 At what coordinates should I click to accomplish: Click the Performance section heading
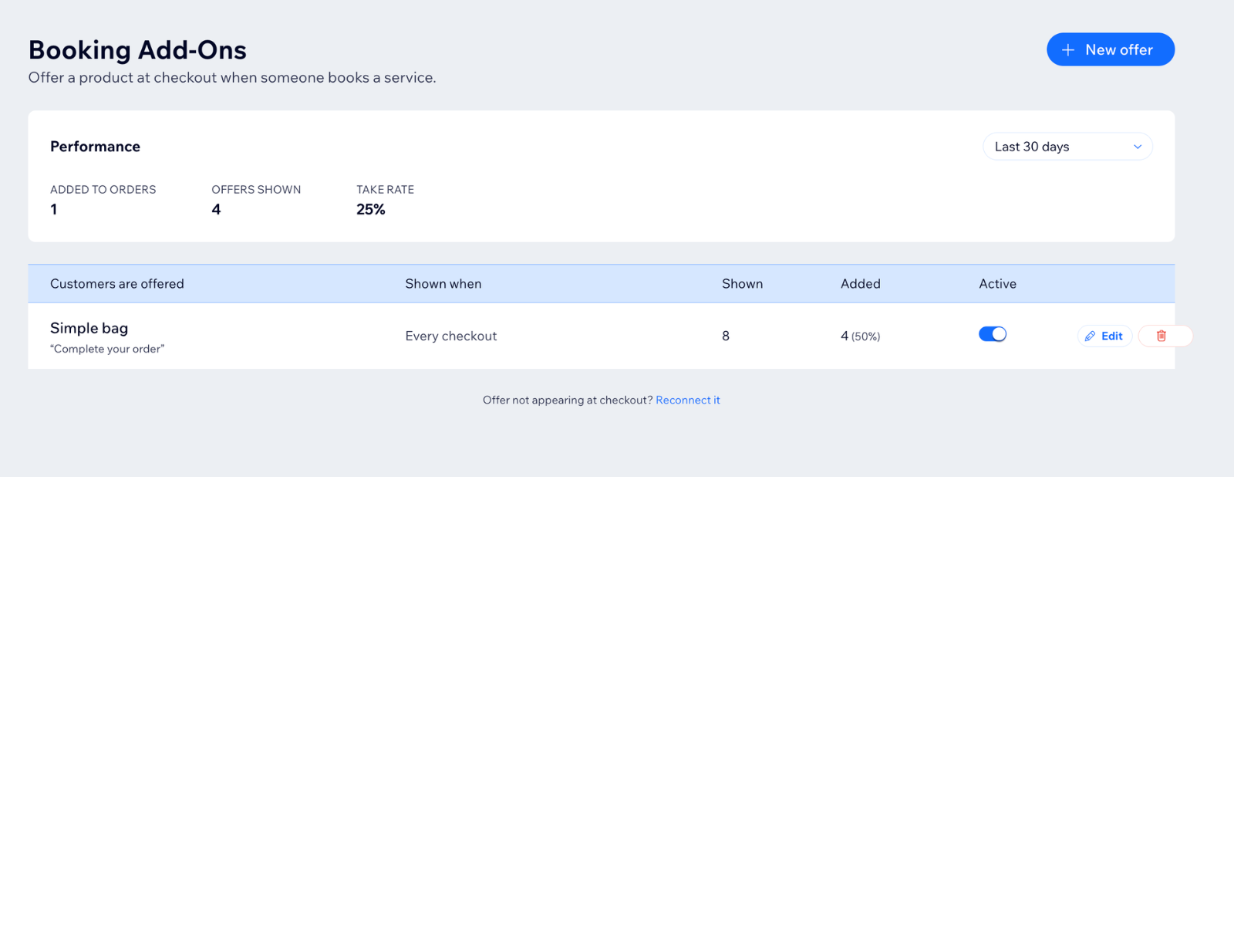coord(95,147)
